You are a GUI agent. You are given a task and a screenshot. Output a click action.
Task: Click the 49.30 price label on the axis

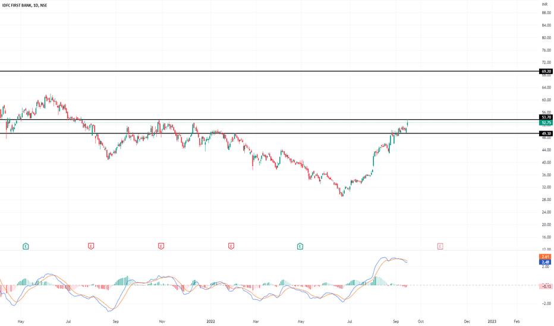pos(546,133)
